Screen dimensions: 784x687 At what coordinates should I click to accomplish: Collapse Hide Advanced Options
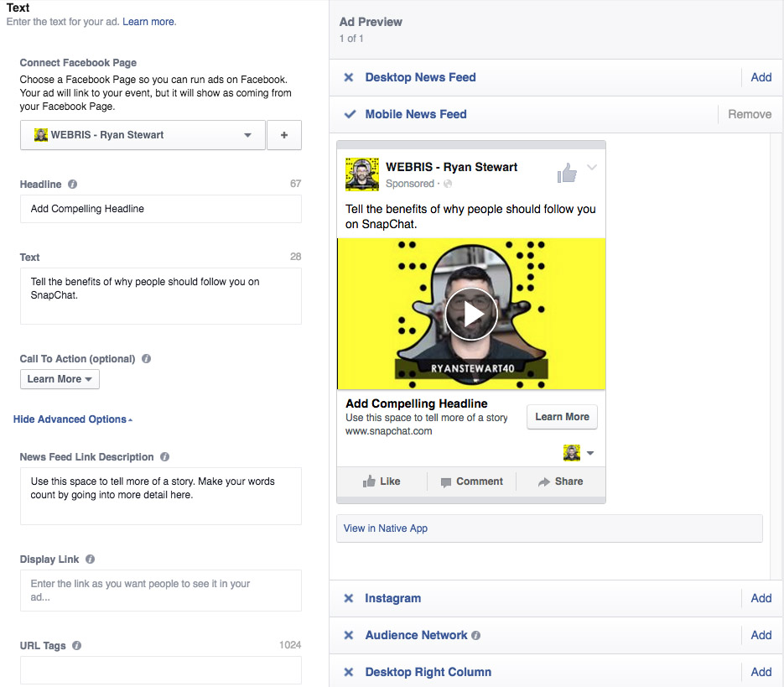click(x=72, y=419)
